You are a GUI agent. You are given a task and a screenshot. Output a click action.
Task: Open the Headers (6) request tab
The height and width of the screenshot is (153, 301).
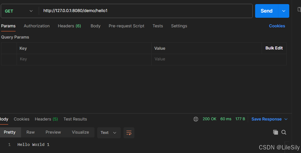pos(69,26)
